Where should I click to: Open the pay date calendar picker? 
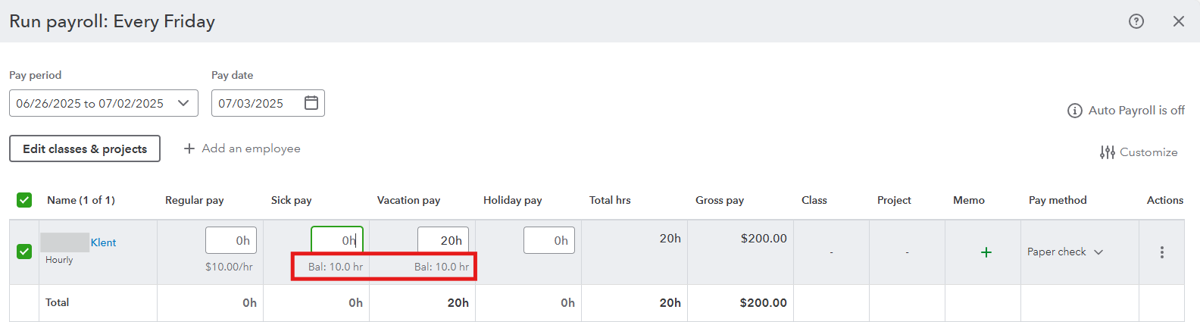(311, 103)
